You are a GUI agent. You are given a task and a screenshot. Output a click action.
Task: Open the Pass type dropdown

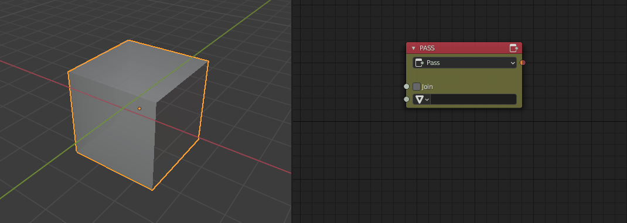(x=465, y=63)
